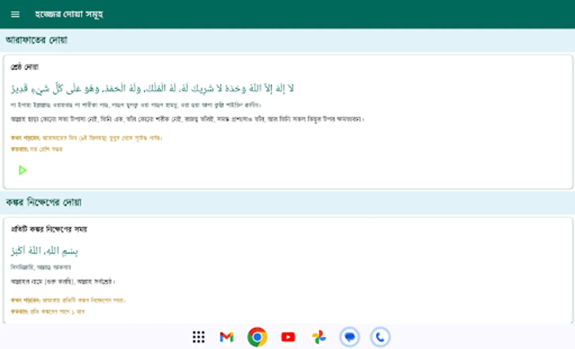Open Google Photos from the taskbar
This screenshot has height=349, width=575.
tap(319, 337)
